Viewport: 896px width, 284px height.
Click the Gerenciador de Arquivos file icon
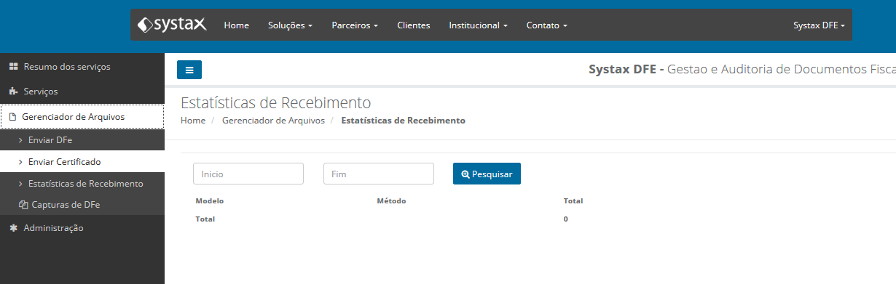12,116
